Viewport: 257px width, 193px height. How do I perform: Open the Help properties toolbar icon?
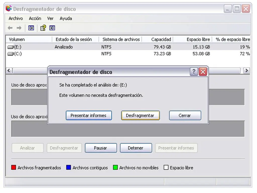pyautogui.click(x=43, y=28)
